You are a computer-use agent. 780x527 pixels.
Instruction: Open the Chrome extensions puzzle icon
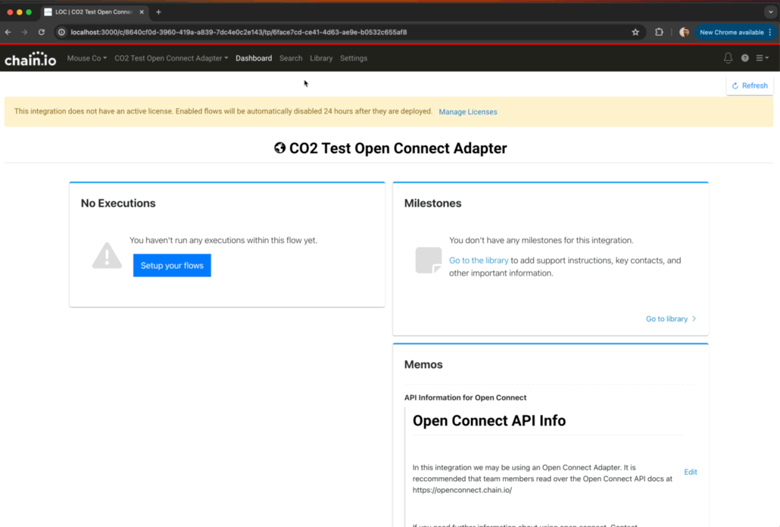659,33
